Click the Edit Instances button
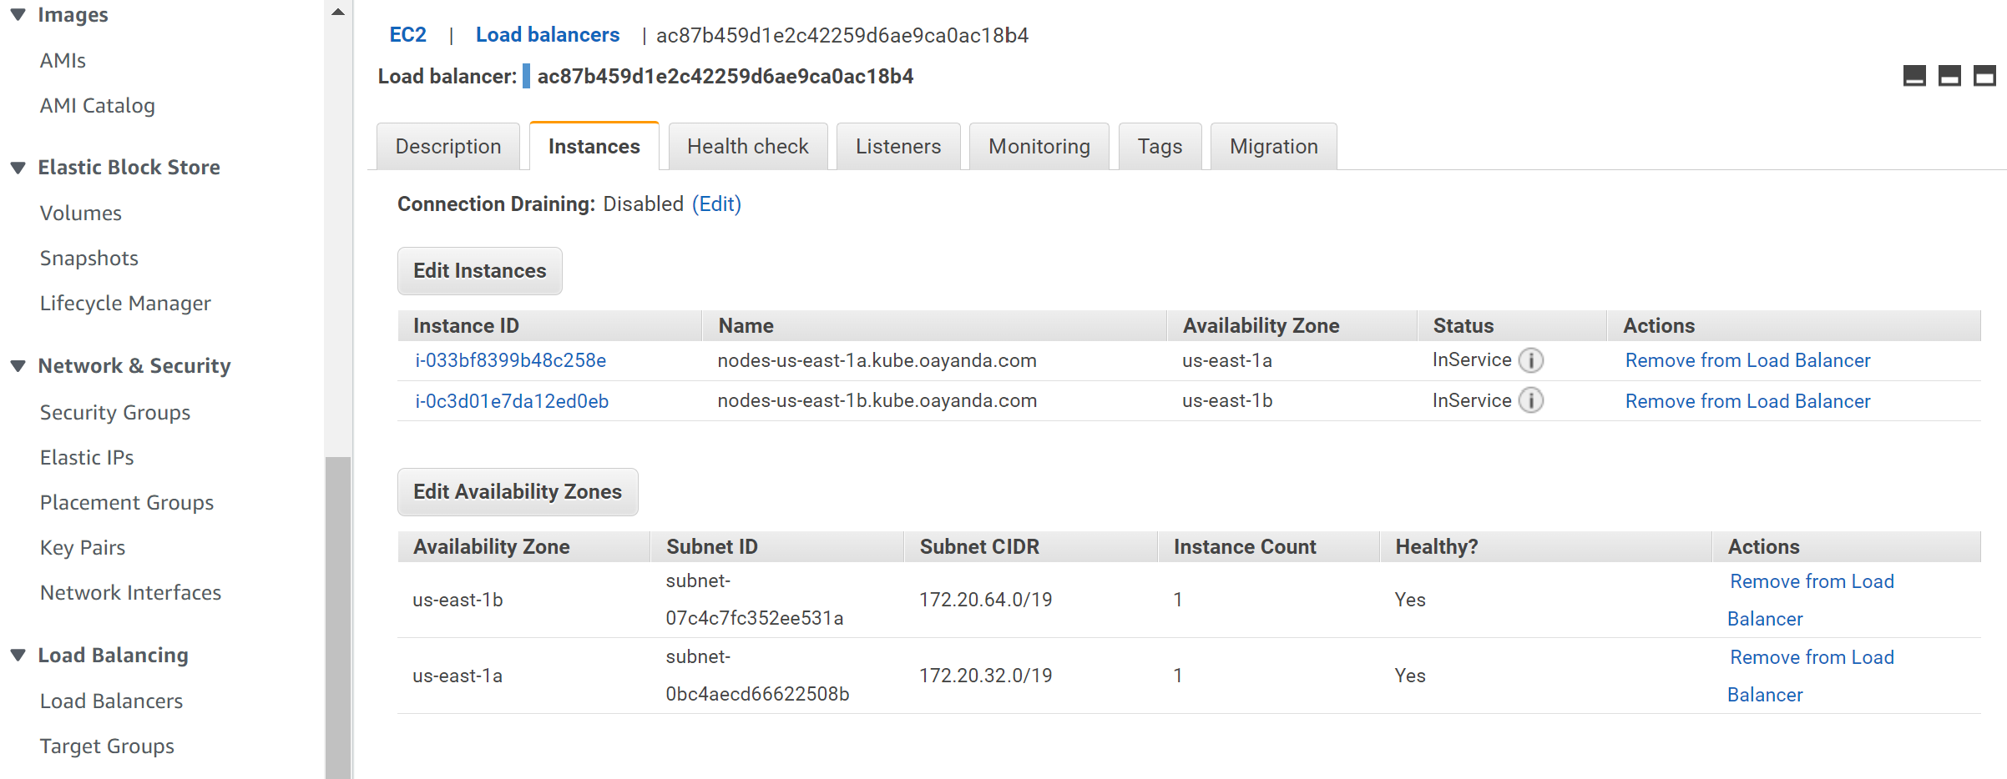The image size is (2007, 779). coord(479,270)
